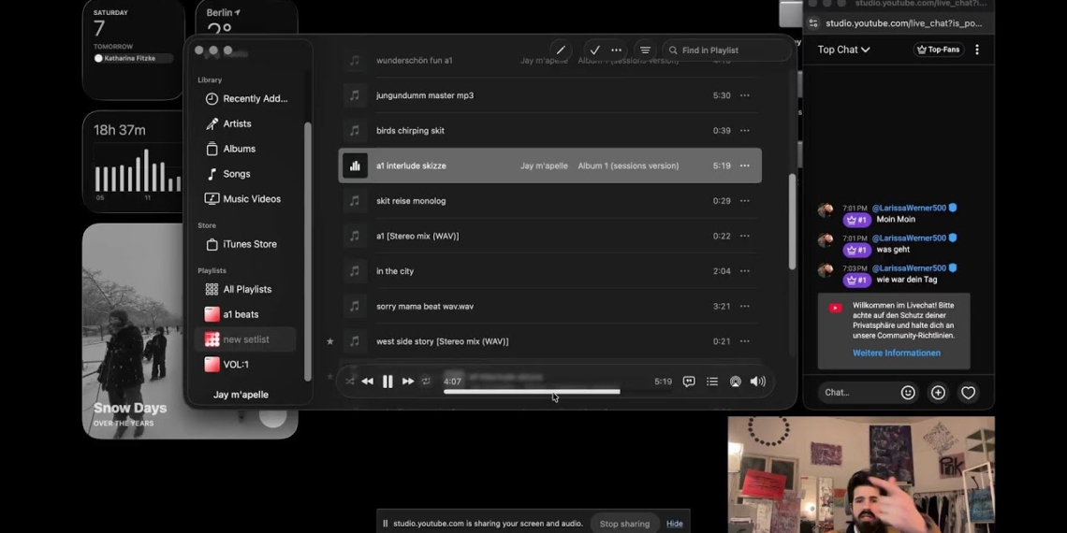Click the Stop sharing button
This screenshot has width=1067, height=533.
pos(624,524)
